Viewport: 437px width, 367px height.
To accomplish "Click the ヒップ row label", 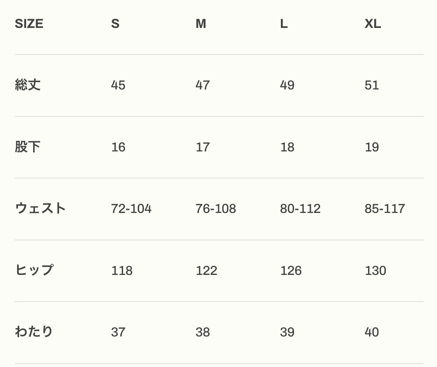I will click(34, 270).
